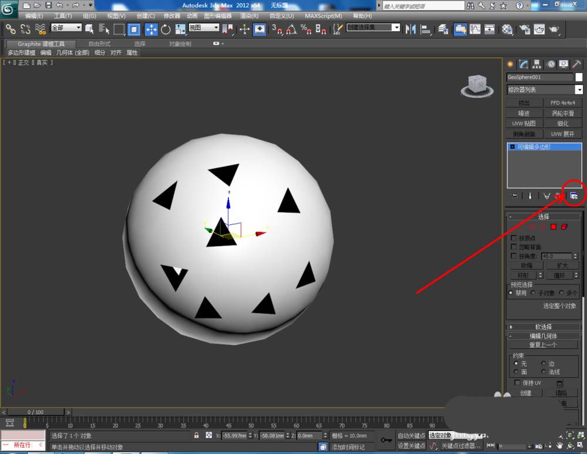Image resolution: width=587 pixels, height=454 pixels.
Task: Click the New Scene icon in quick access bar
Action: [26, 5]
